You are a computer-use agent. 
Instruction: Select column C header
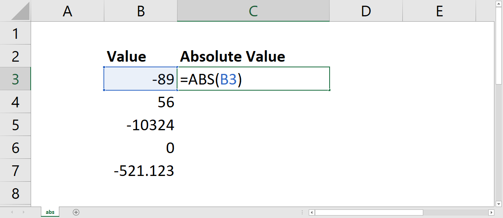pyautogui.click(x=253, y=11)
